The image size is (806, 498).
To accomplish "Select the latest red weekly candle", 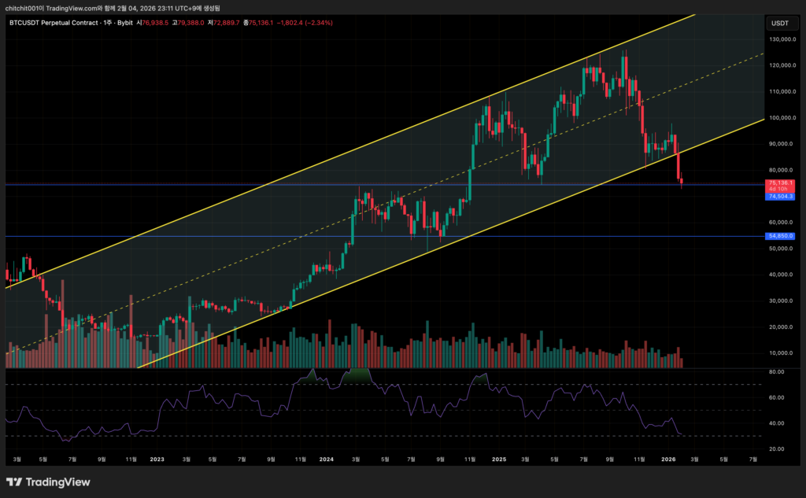I will tap(681, 182).
